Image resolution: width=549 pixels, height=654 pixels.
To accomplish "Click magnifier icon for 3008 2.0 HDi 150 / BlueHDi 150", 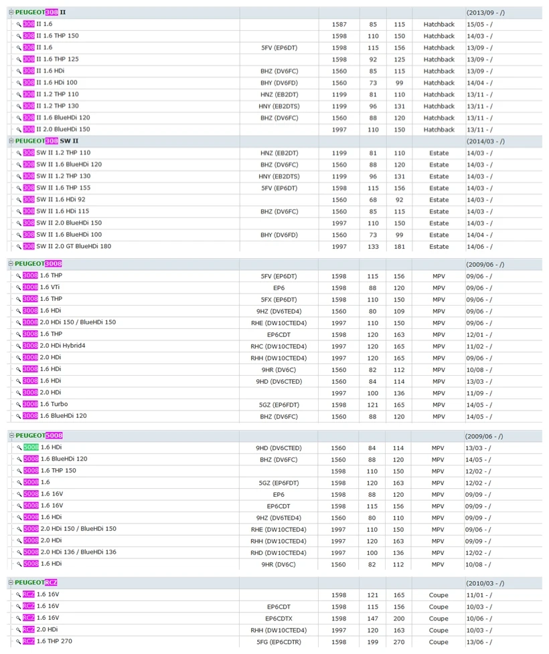I will (18, 322).
